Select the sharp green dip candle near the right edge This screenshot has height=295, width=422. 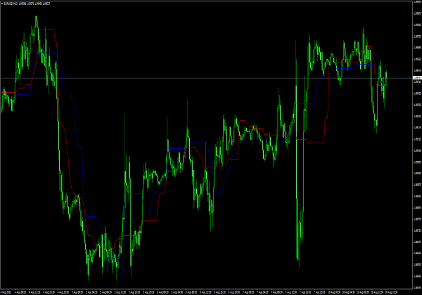point(376,126)
